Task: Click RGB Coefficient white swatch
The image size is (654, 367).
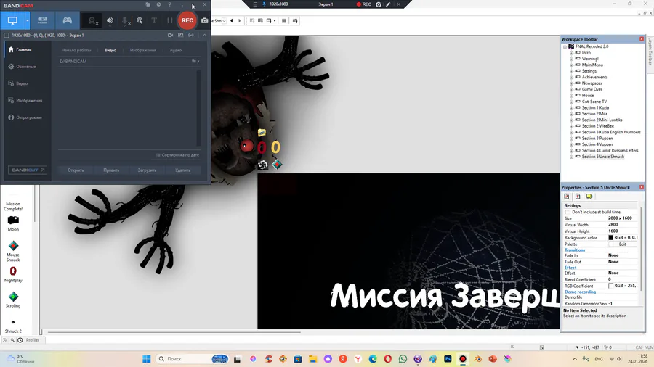Action: click(x=610, y=286)
